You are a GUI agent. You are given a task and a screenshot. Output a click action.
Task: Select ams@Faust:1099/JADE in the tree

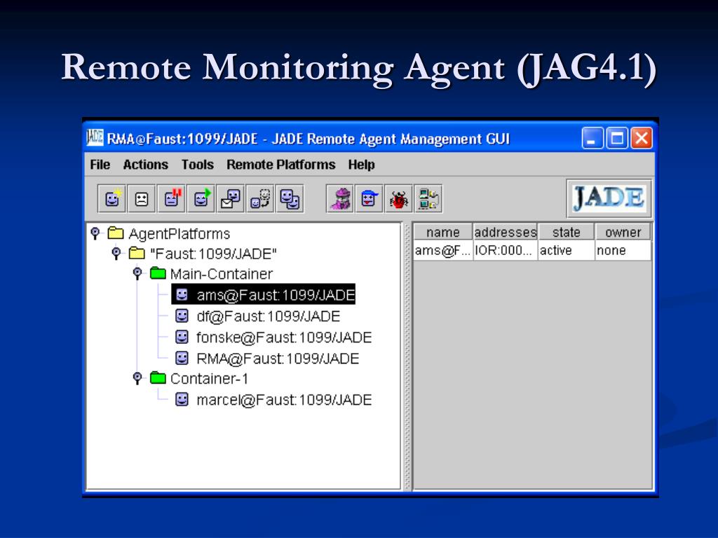click(264, 295)
